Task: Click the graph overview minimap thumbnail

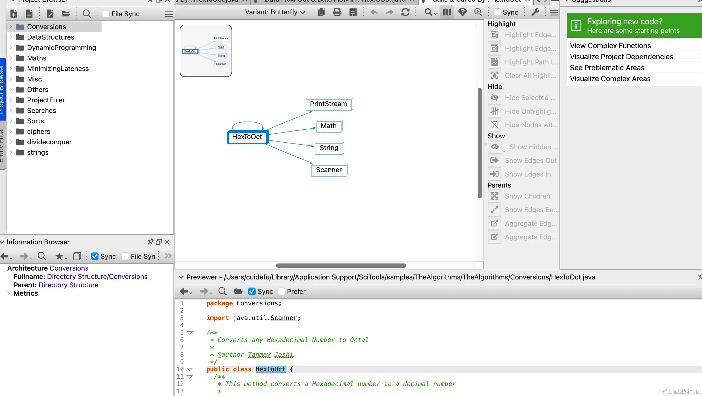Action: tap(206, 51)
